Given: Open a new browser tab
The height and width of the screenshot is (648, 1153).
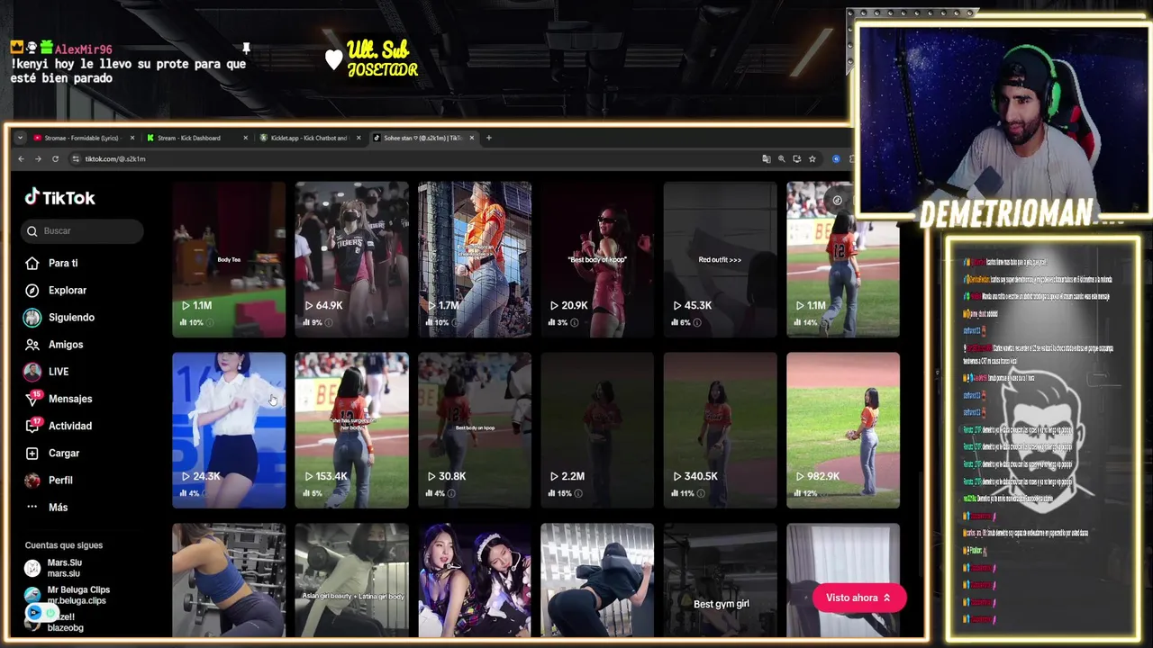Looking at the screenshot, I should (x=489, y=138).
